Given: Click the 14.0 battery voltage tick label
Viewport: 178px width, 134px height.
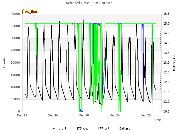Looking at the screenshot, I should (x=166, y=43).
